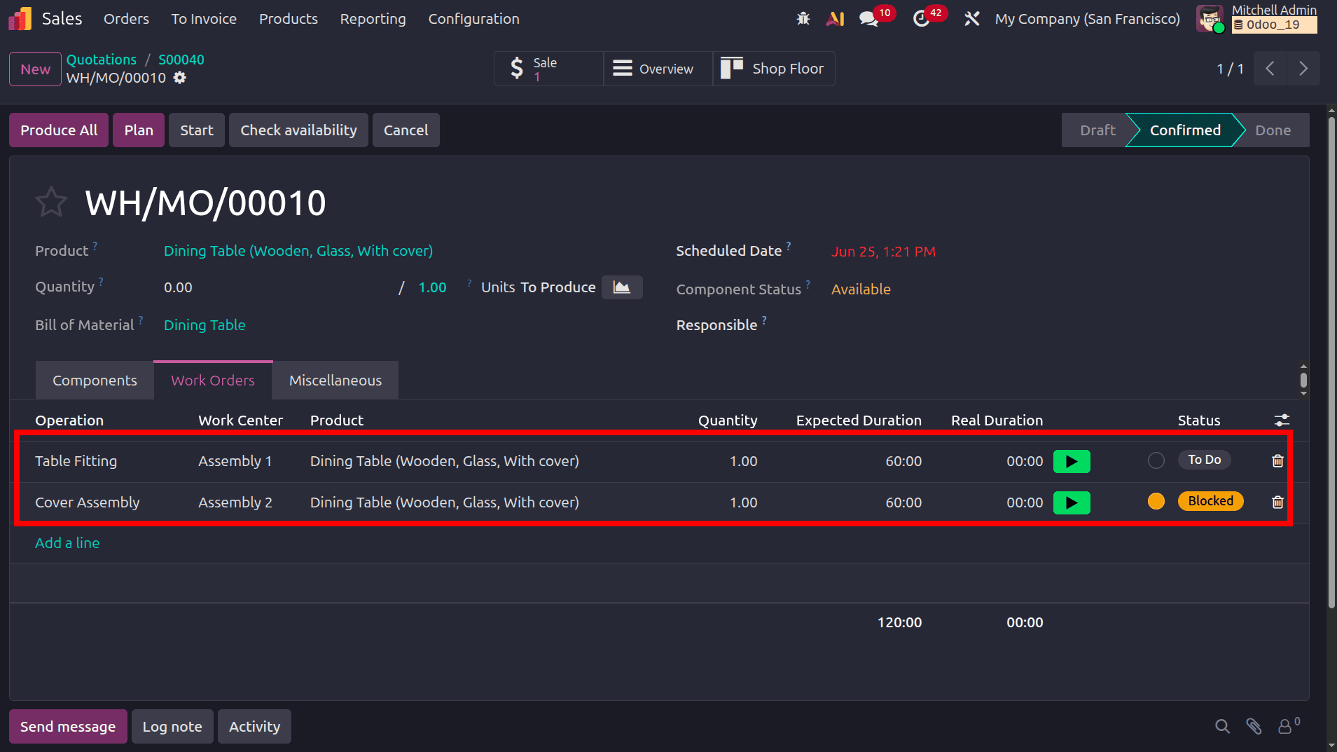1337x752 pixels.
Task: Select the Done status stage
Action: (x=1273, y=130)
